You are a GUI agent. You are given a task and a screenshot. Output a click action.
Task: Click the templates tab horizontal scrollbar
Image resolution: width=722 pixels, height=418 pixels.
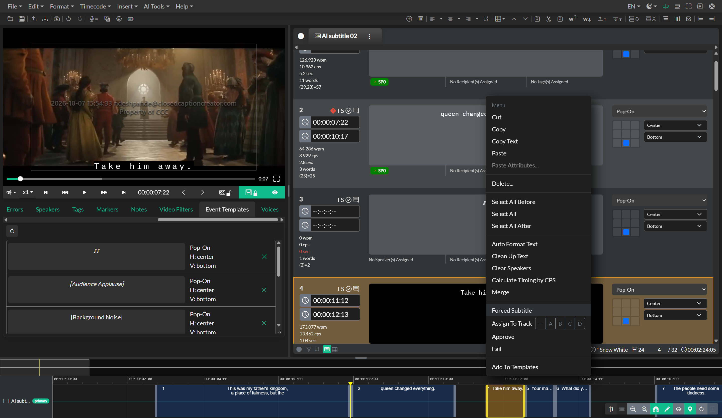pyautogui.click(x=218, y=220)
